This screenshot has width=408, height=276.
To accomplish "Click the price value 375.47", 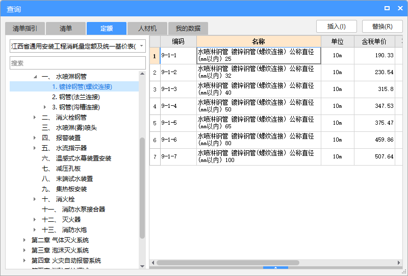I will (x=384, y=123).
